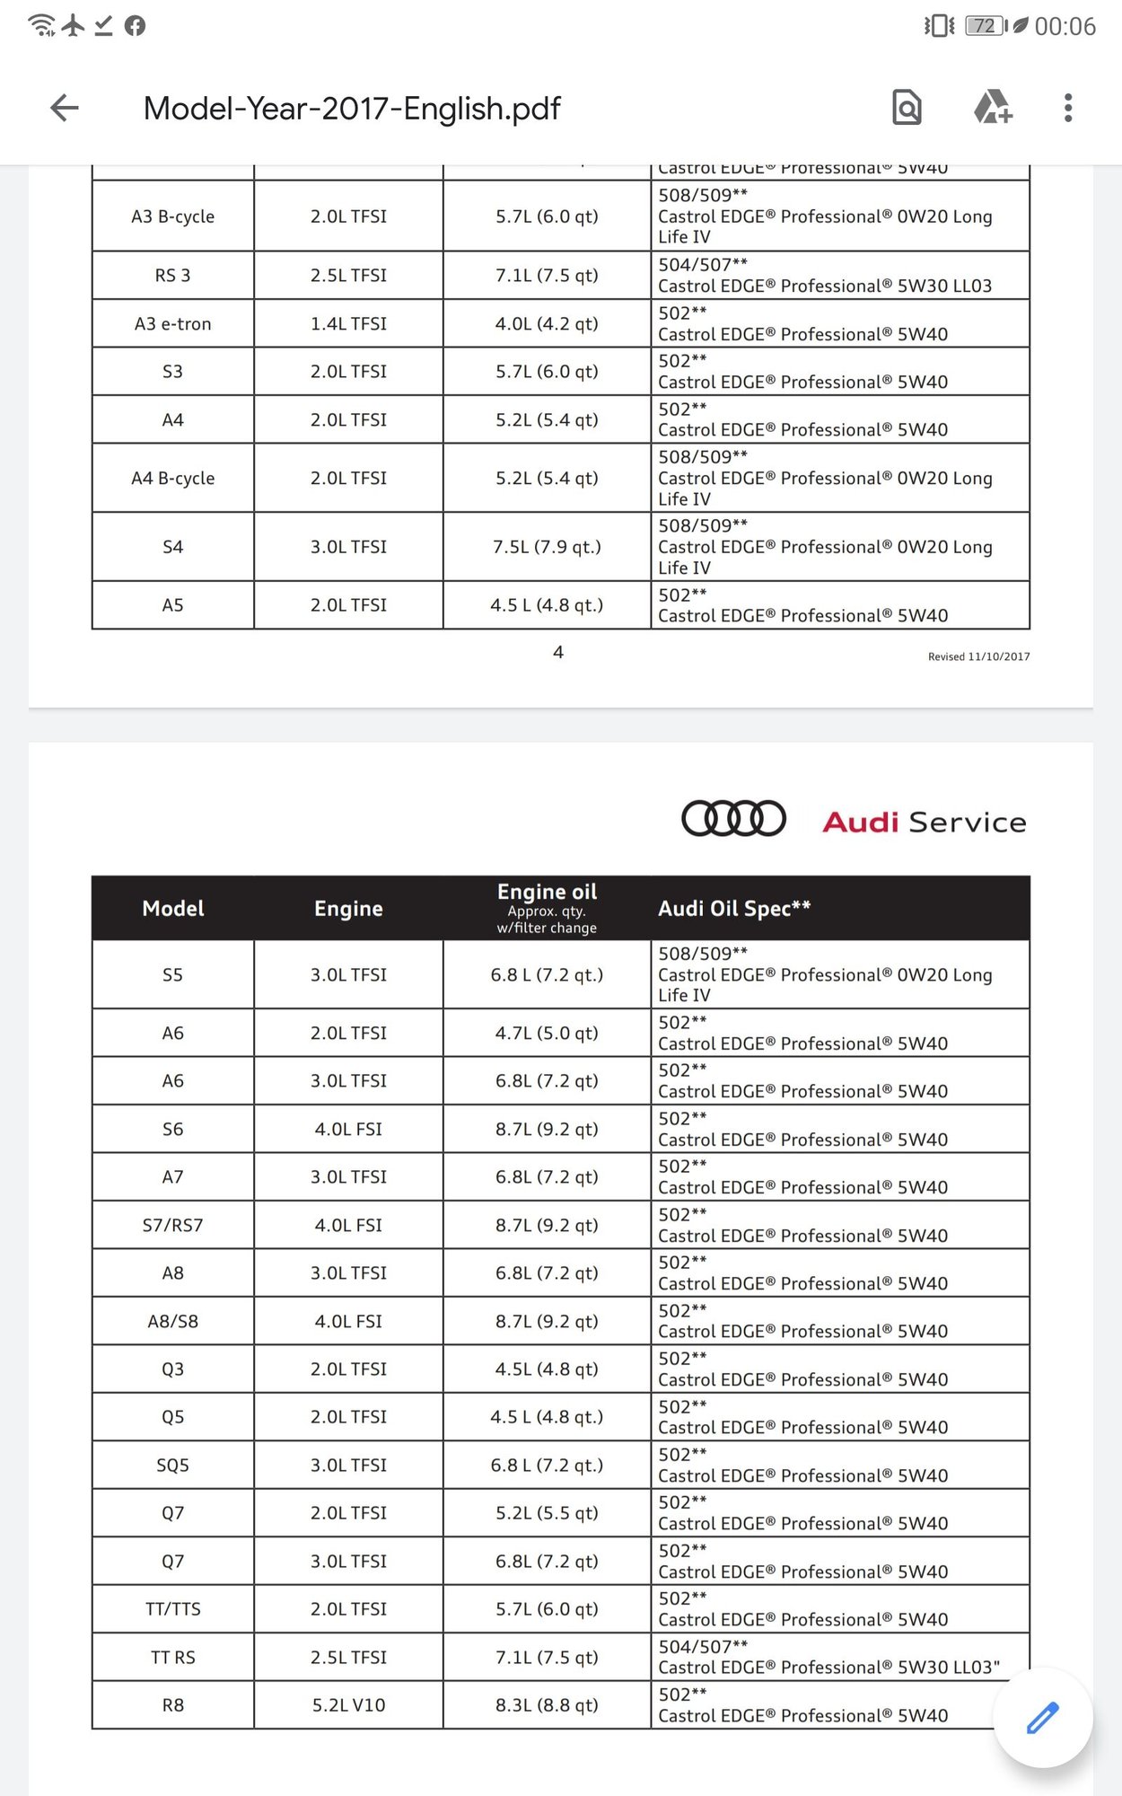Tap the Engine oil column header

tap(548, 908)
